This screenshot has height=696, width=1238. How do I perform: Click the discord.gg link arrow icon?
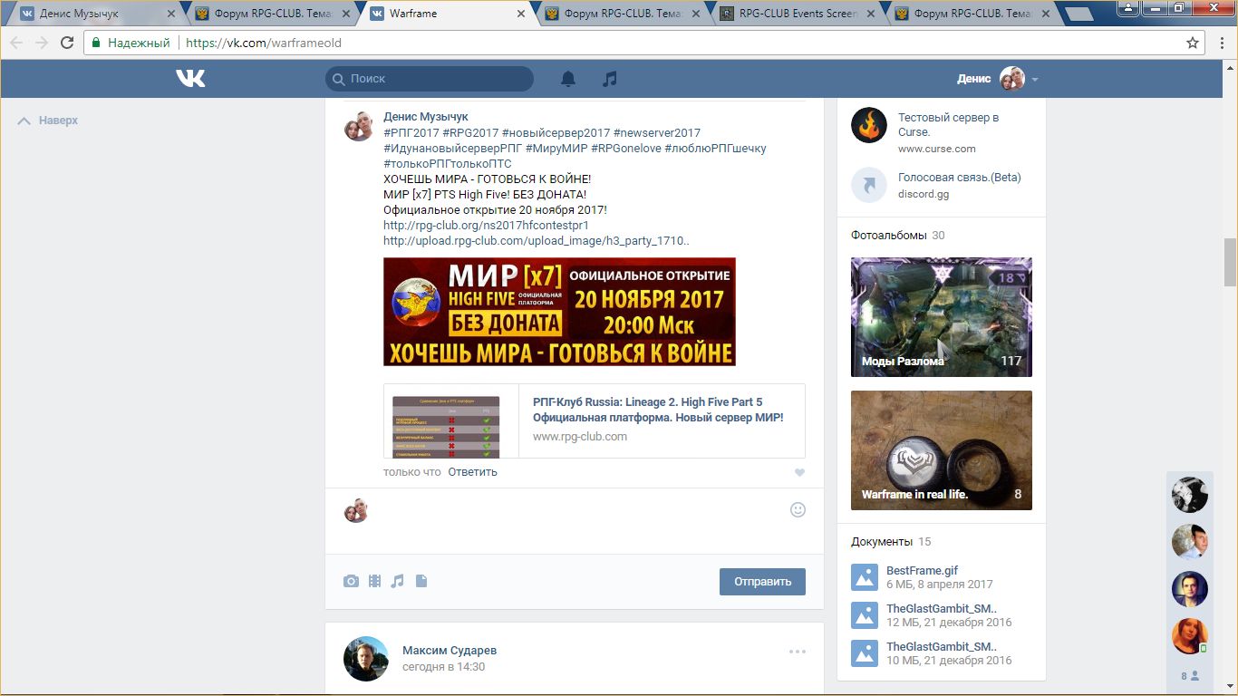pos(869,185)
